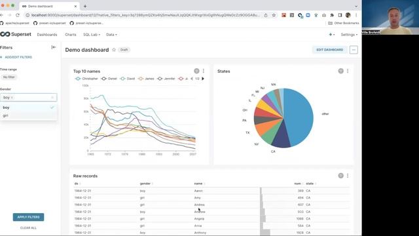Sort Raw records by gender column
The width and height of the screenshot is (419, 236).
[147, 184]
